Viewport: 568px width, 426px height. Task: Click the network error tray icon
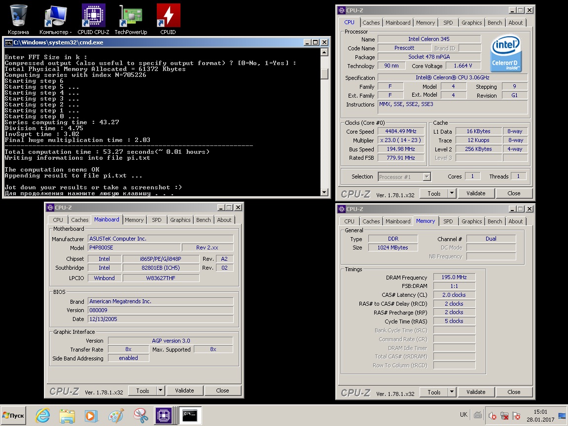504,416
